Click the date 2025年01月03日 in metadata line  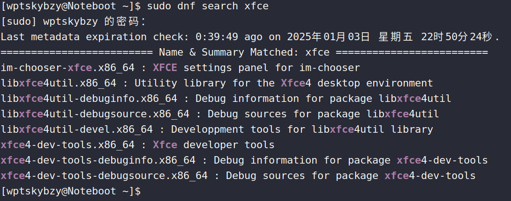tap(328, 37)
